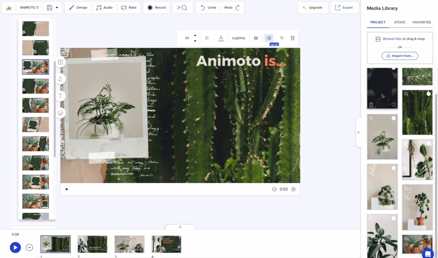Click the Import from... button
438x258 pixels.
tap(400, 56)
